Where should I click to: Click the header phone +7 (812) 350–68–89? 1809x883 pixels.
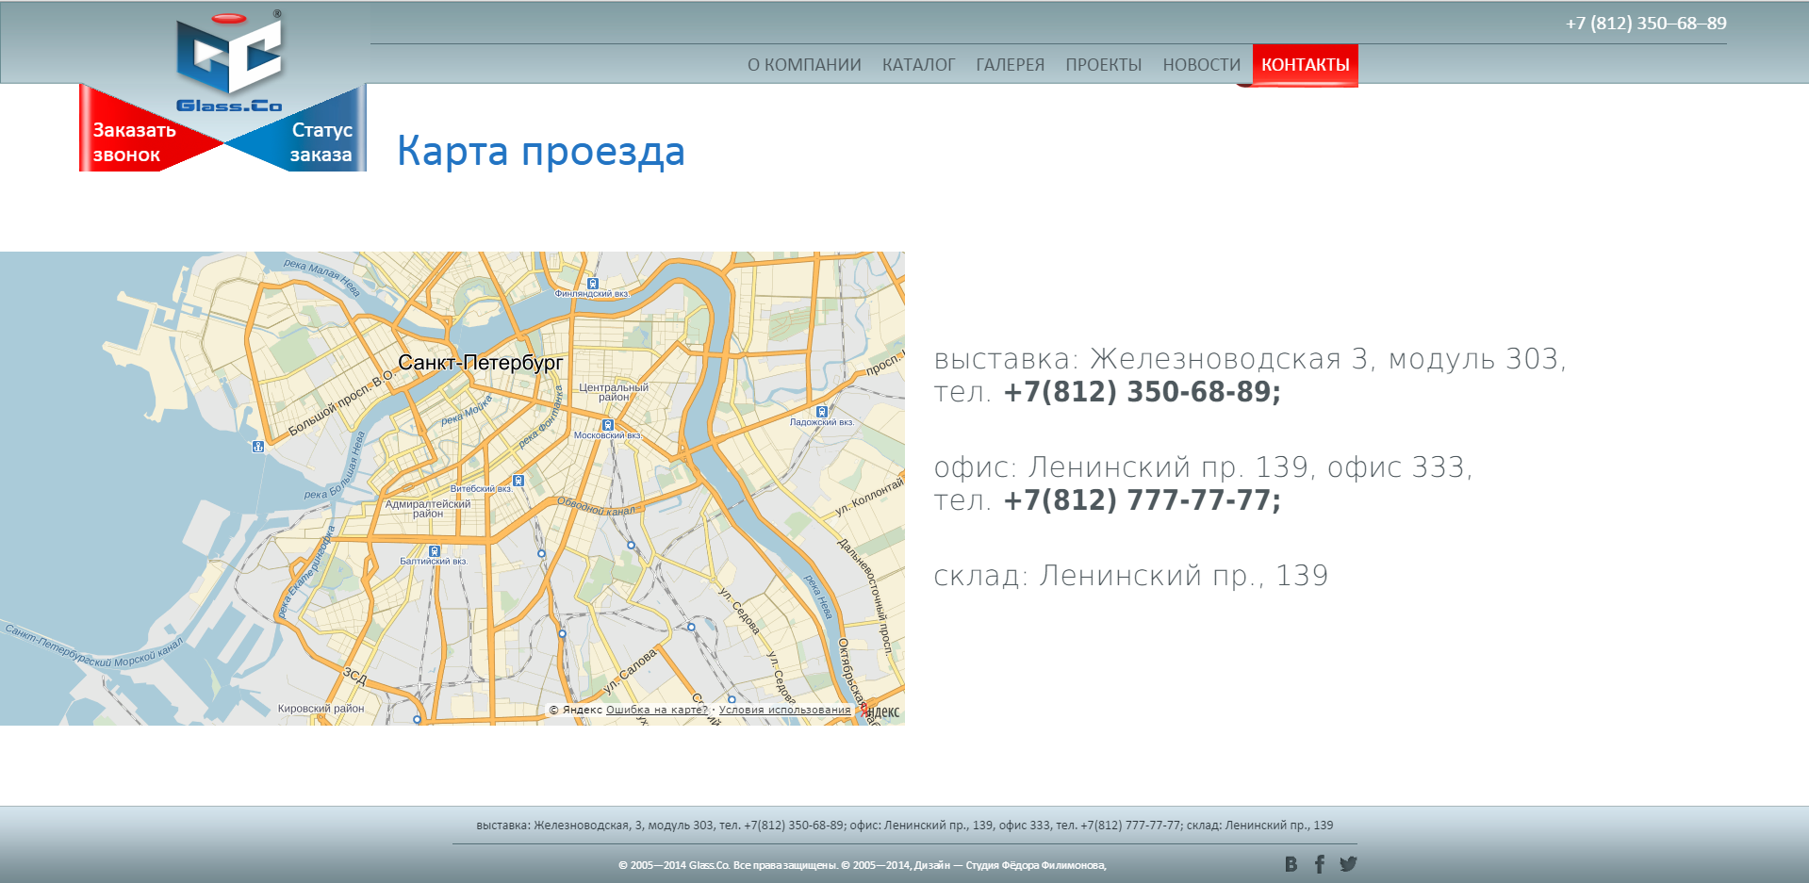[x=1646, y=24]
